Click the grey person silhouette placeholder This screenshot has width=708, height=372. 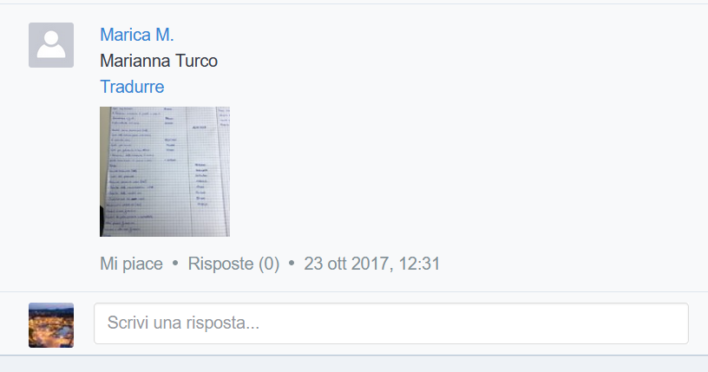(51, 45)
